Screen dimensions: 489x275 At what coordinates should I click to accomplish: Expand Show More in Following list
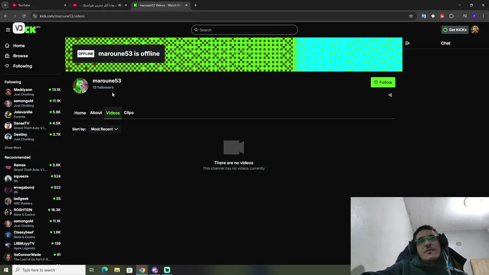pos(13,147)
